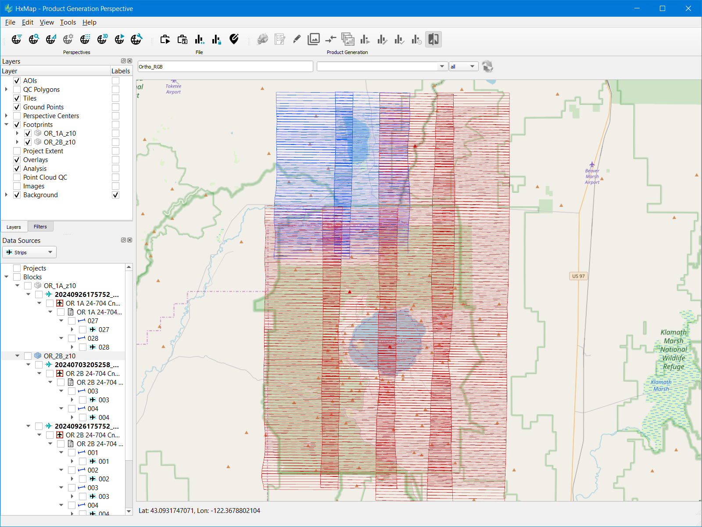This screenshot has width=702, height=527.
Task: Click the checkmark location pin icon
Action: [x=234, y=40]
